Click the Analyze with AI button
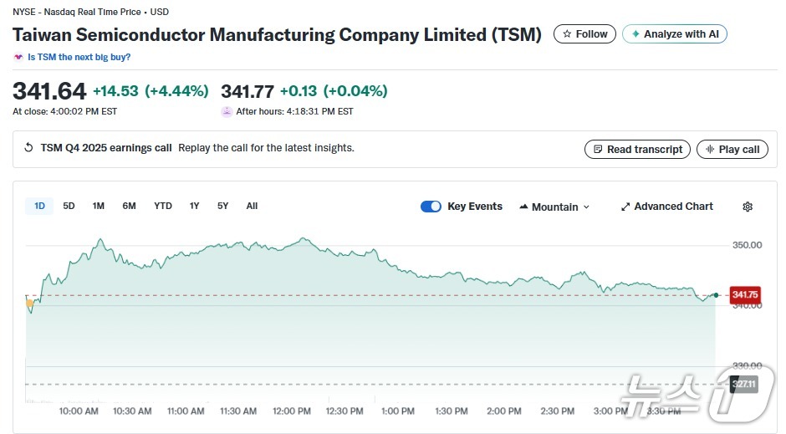Image resolution: width=786 pixels, height=434 pixels. [675, 34]
